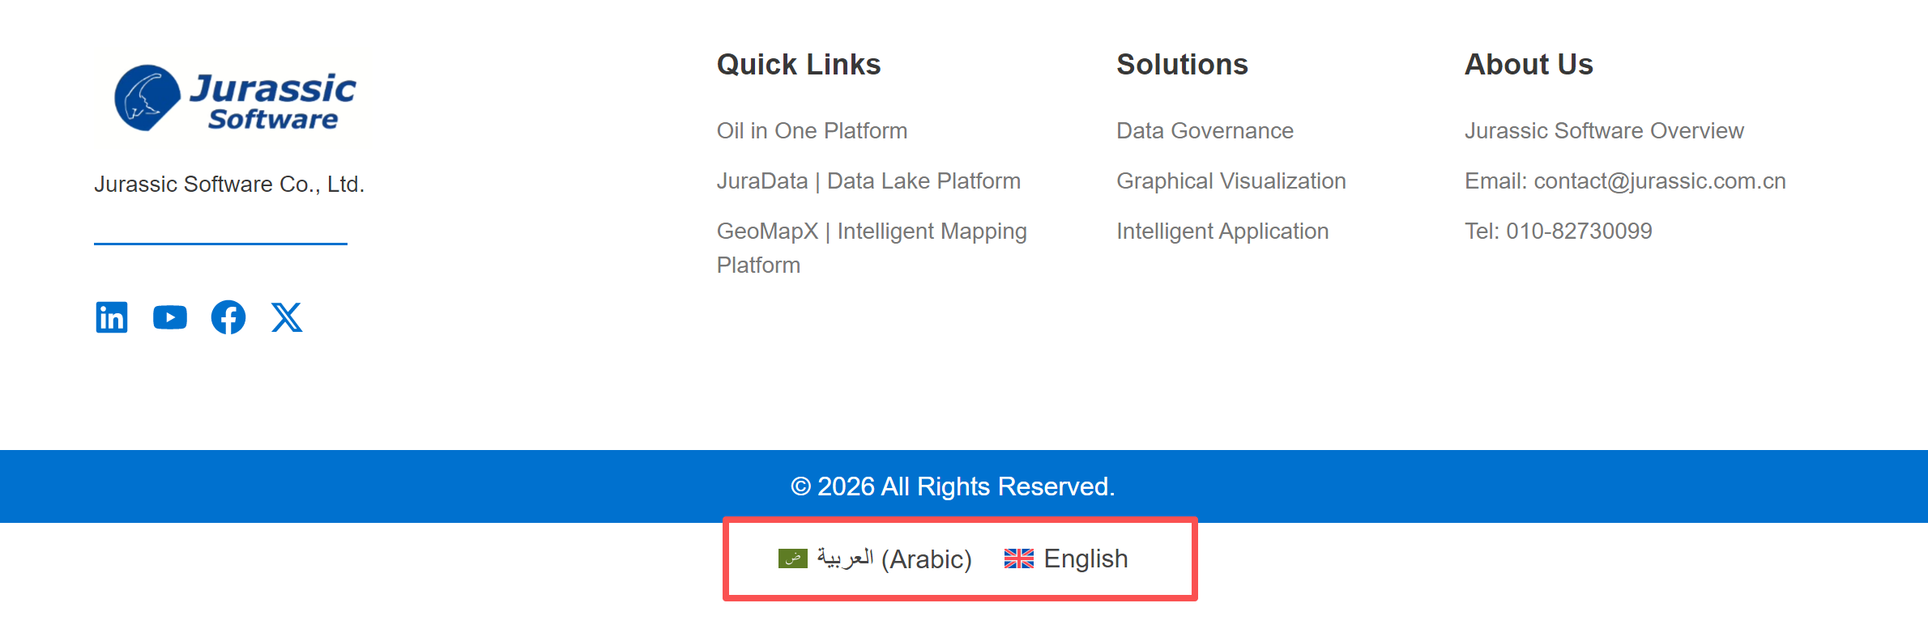Click the Arabic flag icon
The image size is (1928, 620).
tap(792, 558)
